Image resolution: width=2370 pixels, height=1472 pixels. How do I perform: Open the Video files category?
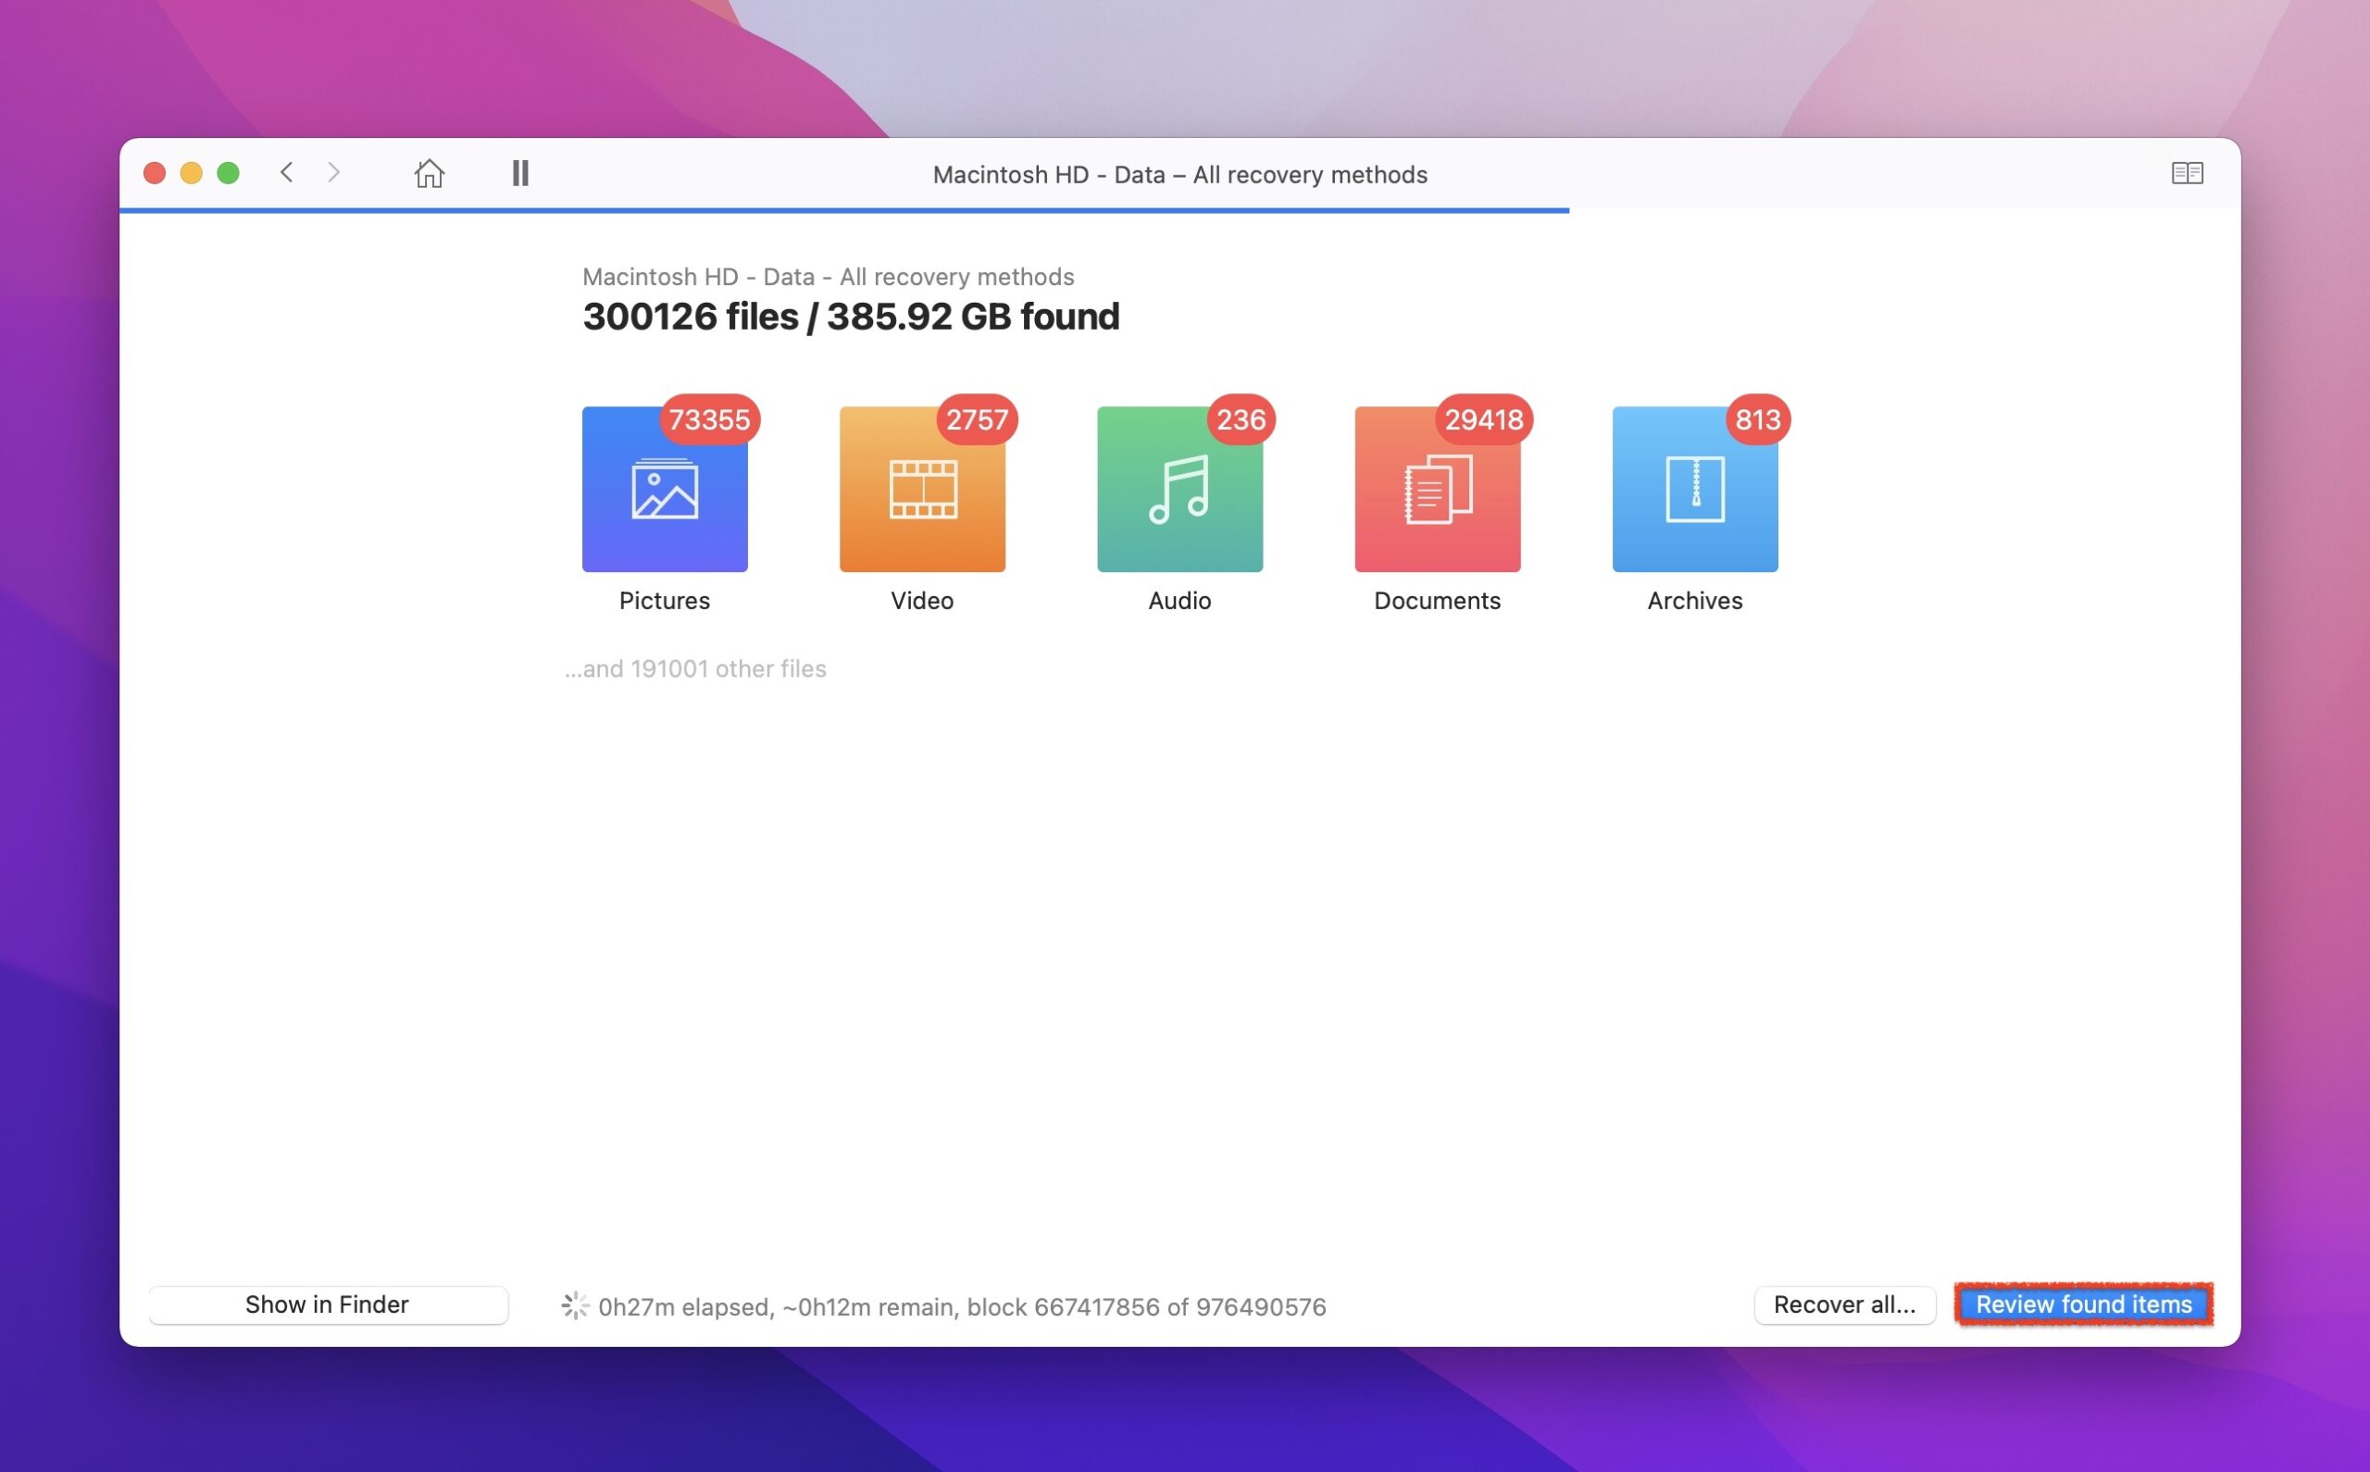pyautogui.click(x=922, y=489)
